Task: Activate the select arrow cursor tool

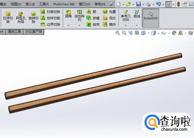Action: coord(168,5)
